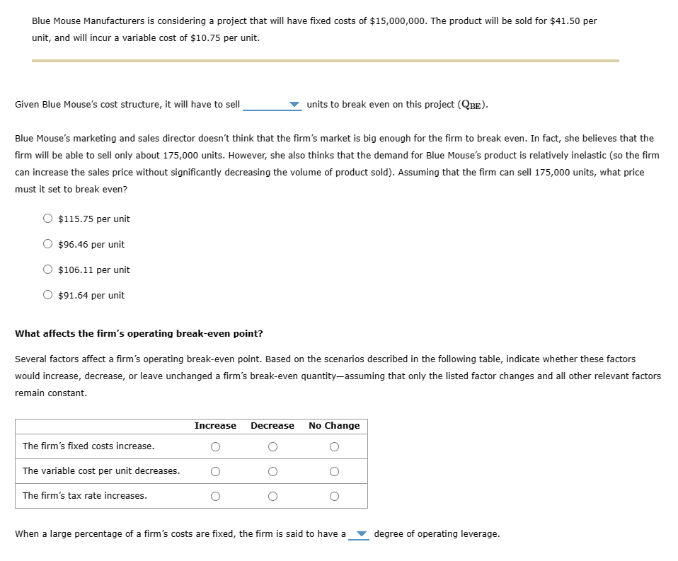The width and height of the screenshot is (678, 561).
Task: Mark Decrease for tax rate increases row
Action: 272,496
